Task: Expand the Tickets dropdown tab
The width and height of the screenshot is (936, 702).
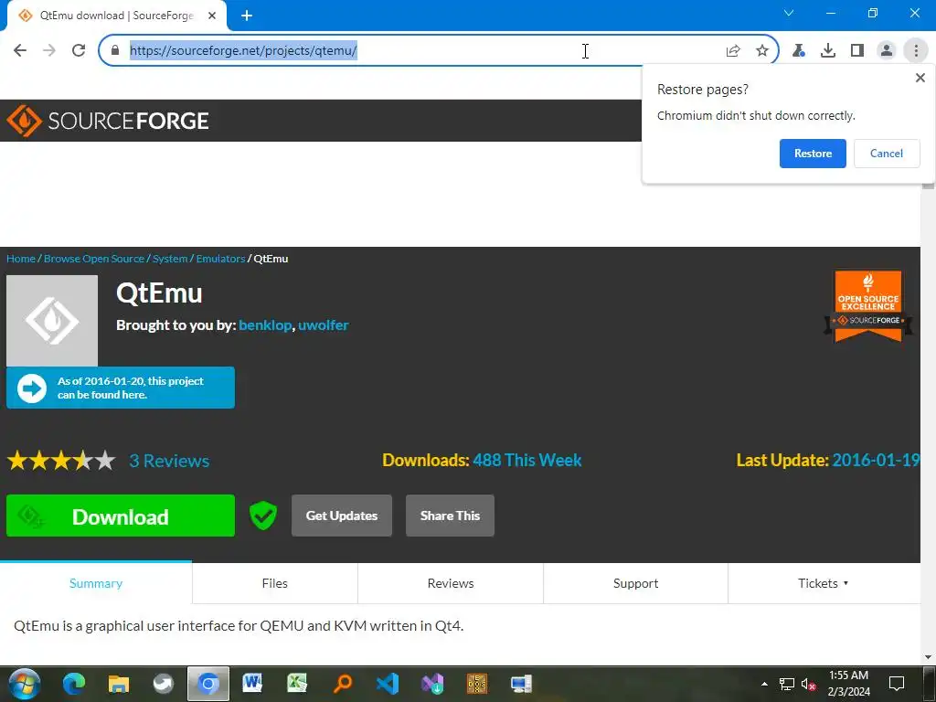Action: coord(824,583)
